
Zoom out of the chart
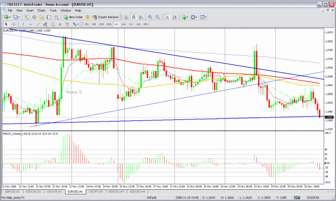click(158, 17)
